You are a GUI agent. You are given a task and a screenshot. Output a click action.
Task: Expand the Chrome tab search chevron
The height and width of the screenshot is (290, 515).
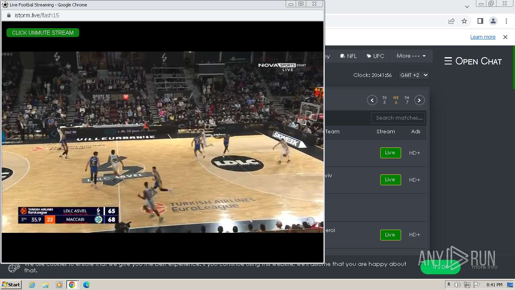point(467,6)
